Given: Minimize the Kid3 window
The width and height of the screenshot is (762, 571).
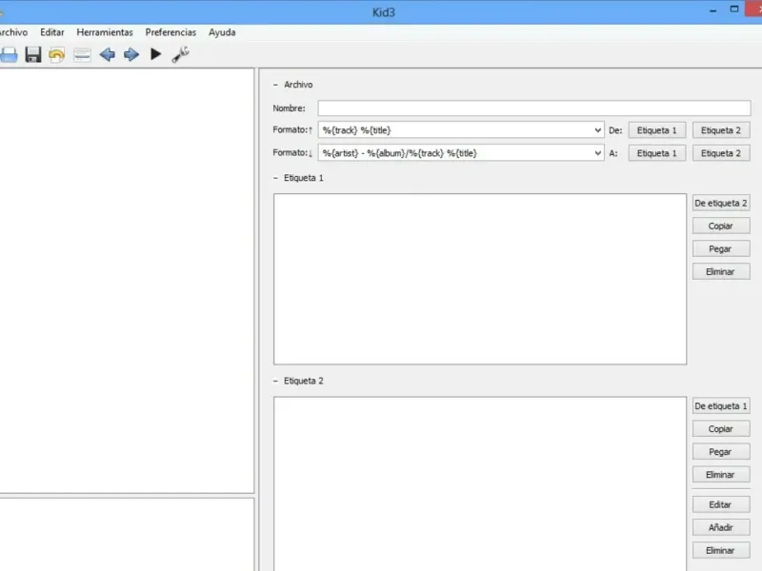Looking at the screenshot, I should (712, 10).
